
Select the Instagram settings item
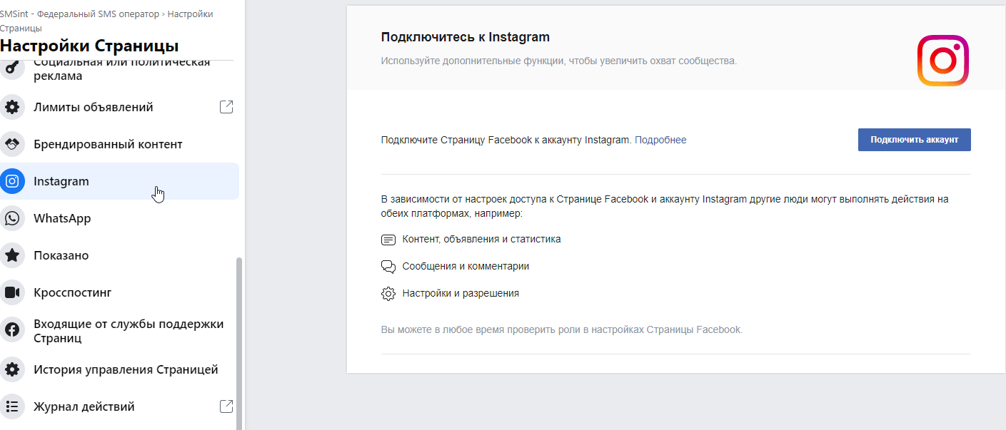point(119,181)
